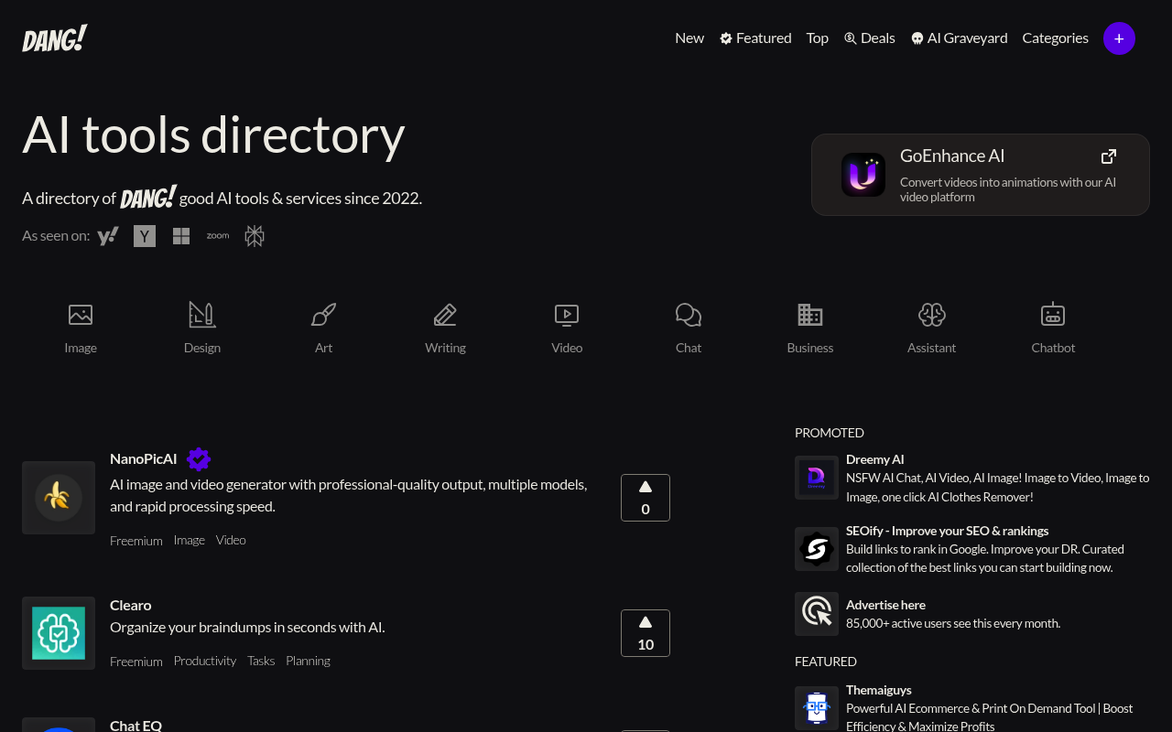Open SEOify promoted listing title
This screenshot has width=1172, height=732.
click(x=948, y=531)
